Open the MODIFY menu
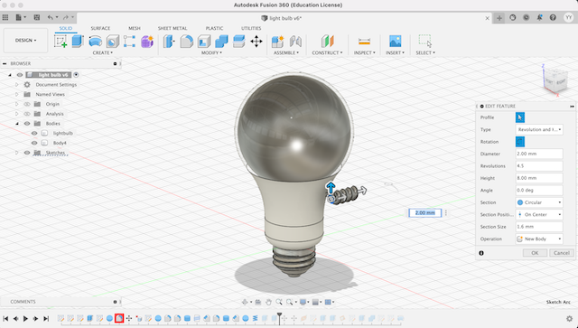 (211, 52)
